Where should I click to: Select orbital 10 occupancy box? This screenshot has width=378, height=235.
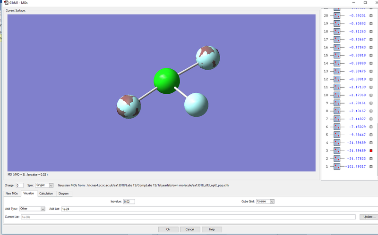coord(337,95)
